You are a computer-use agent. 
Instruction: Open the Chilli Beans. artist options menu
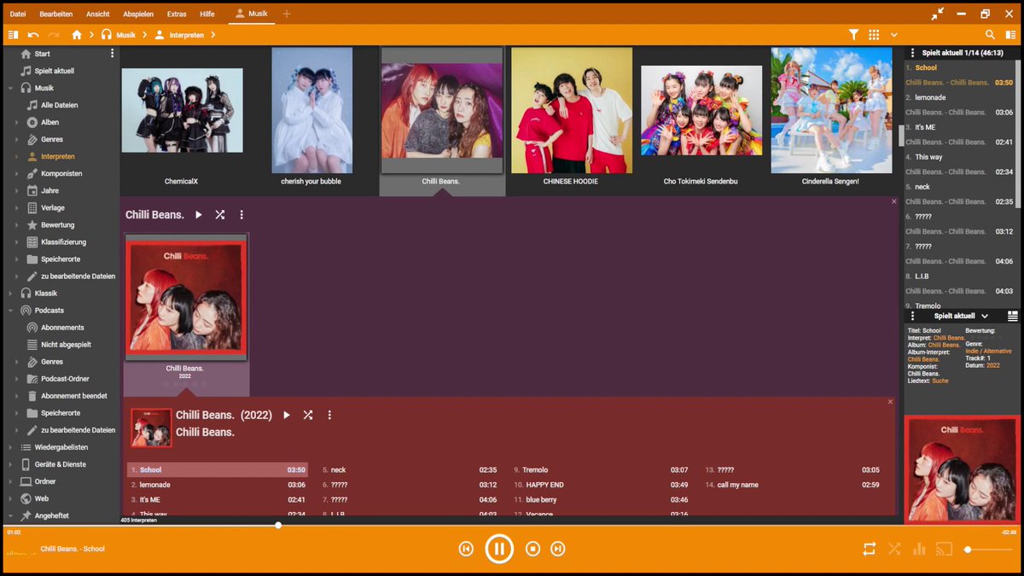[x=241, y=215]
